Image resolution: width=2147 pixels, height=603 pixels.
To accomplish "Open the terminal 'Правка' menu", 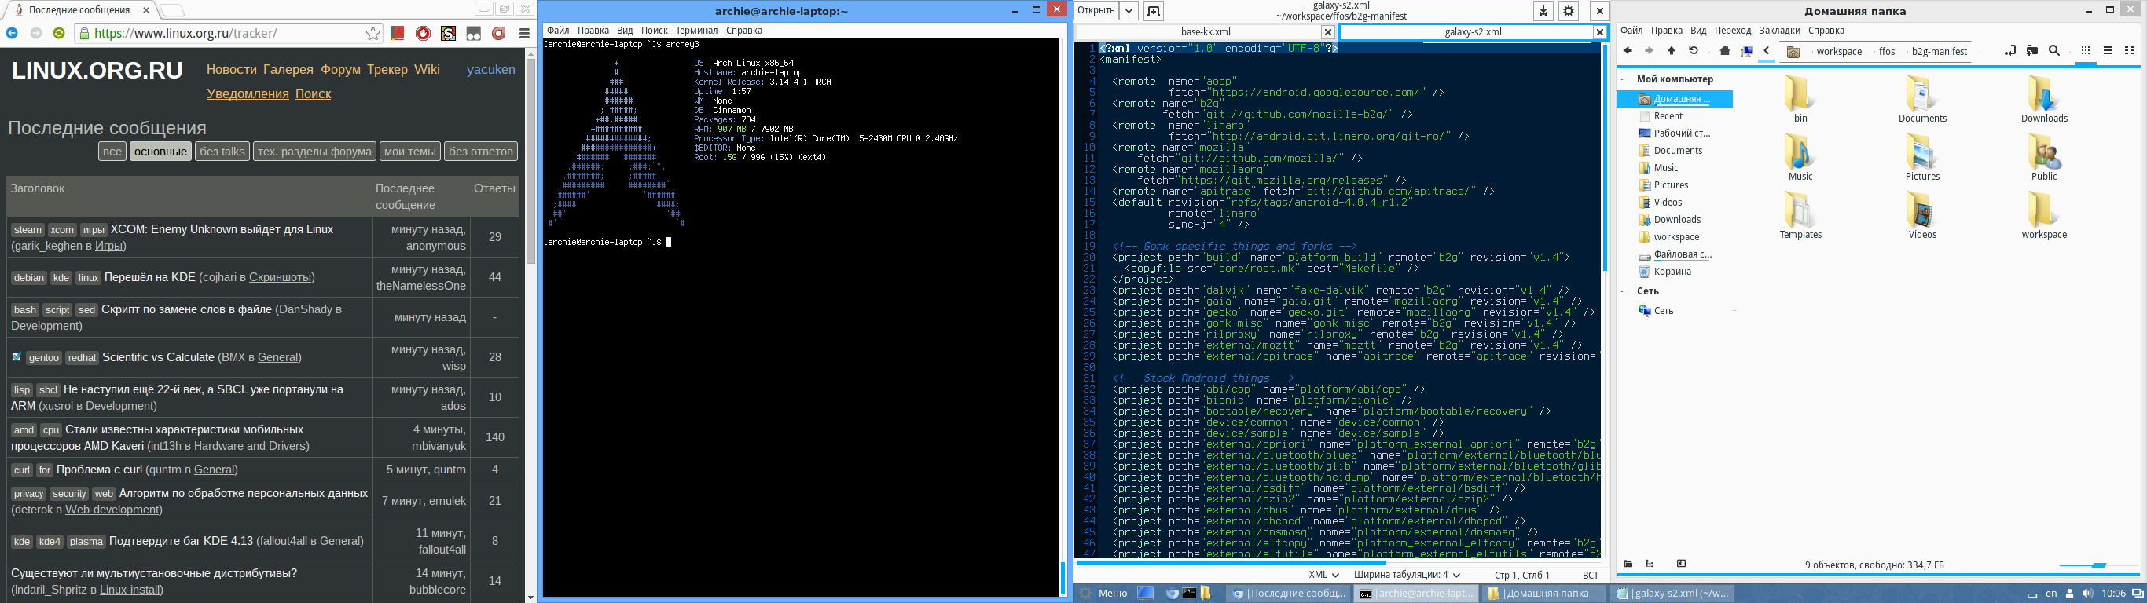I will (593, 30).
